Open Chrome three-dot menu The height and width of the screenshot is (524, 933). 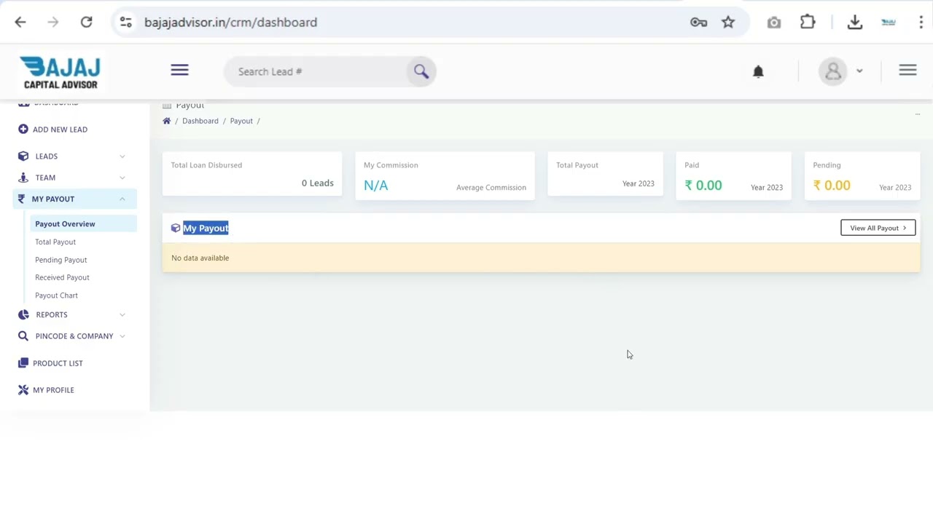point(921,23)
